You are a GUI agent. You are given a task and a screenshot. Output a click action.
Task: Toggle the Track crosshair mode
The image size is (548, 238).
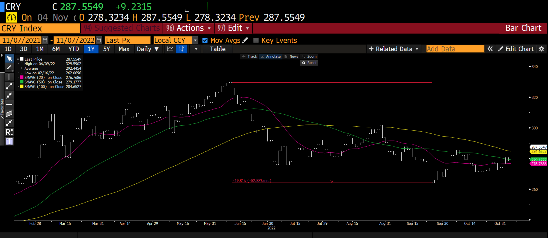250,57
